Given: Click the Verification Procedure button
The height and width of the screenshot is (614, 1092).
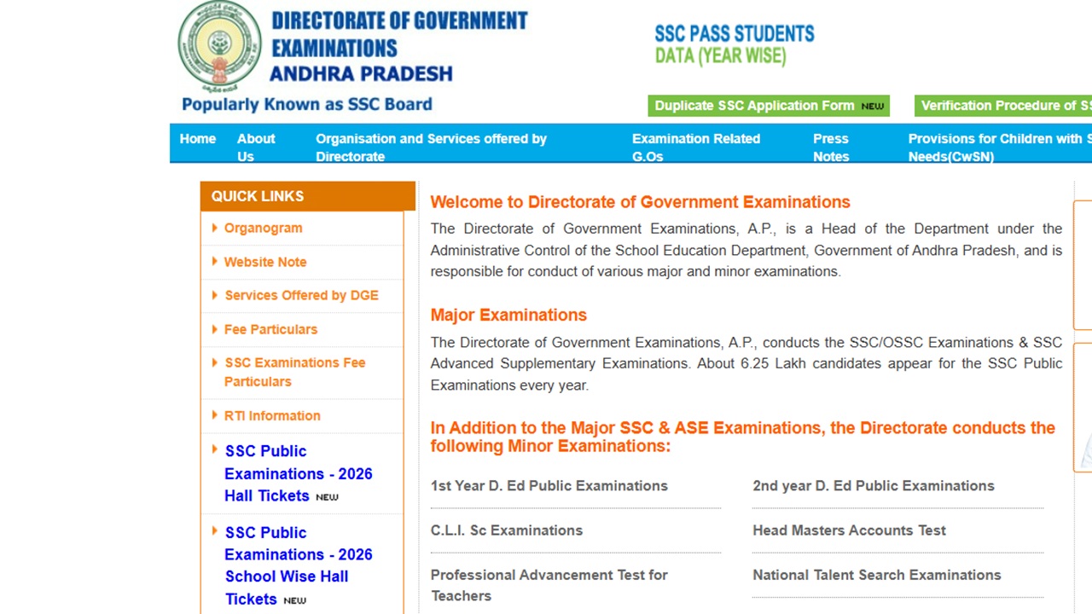Looking at the screenshot, I should point(1002,105).
